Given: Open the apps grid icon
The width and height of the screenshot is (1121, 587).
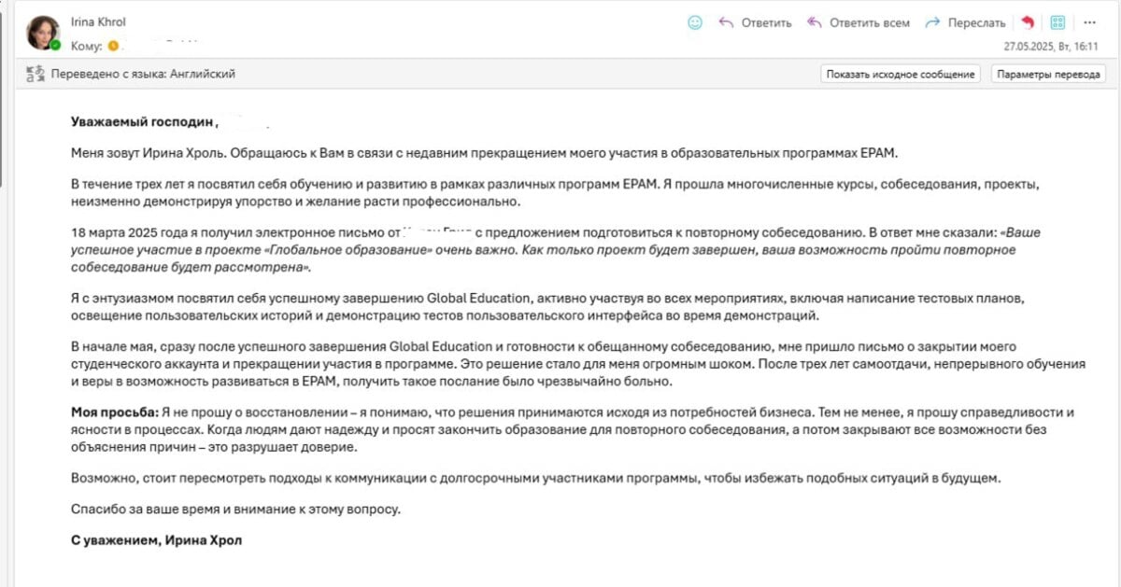Looking at the screenshot, I should coord(1057,22).
